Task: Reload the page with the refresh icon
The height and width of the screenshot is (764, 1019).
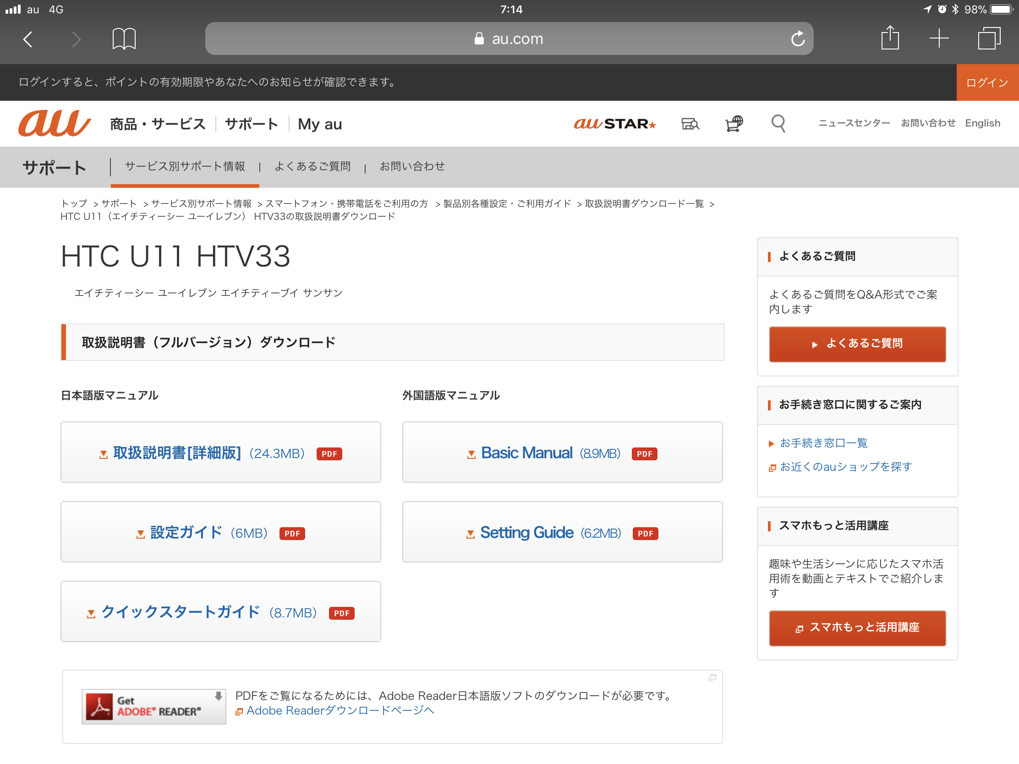Action: click(x=798, y=38)
